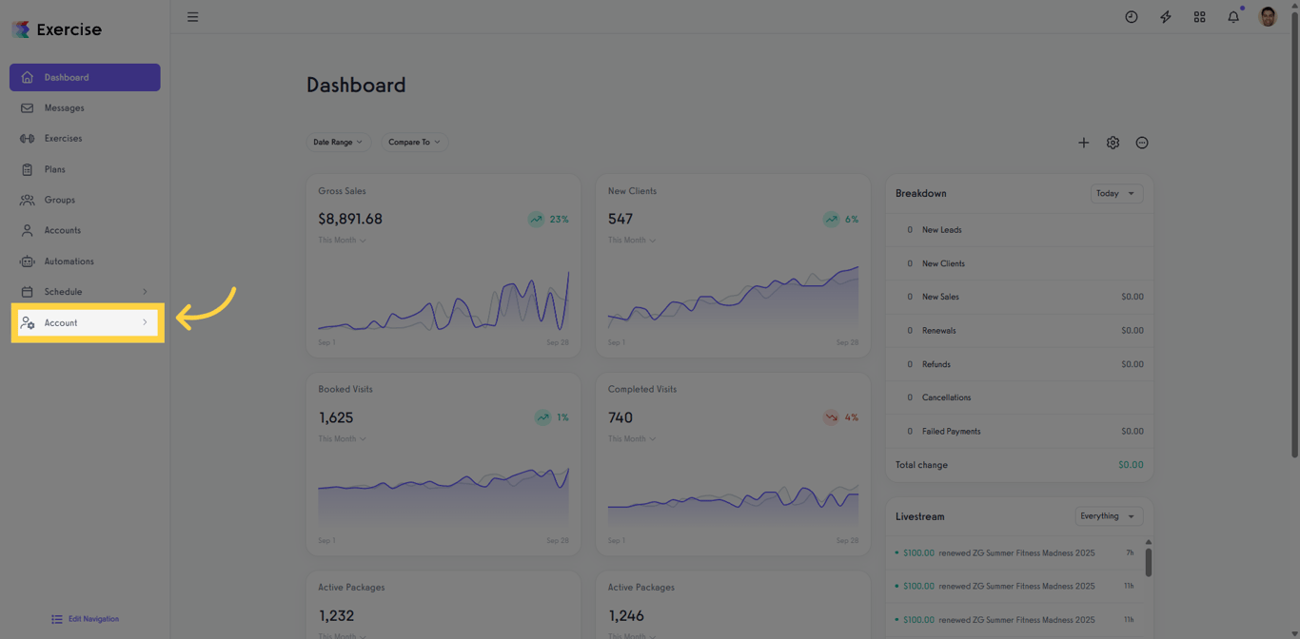
Task: Open the Date Range filter dropdown
Action: (x=339, y=142)
